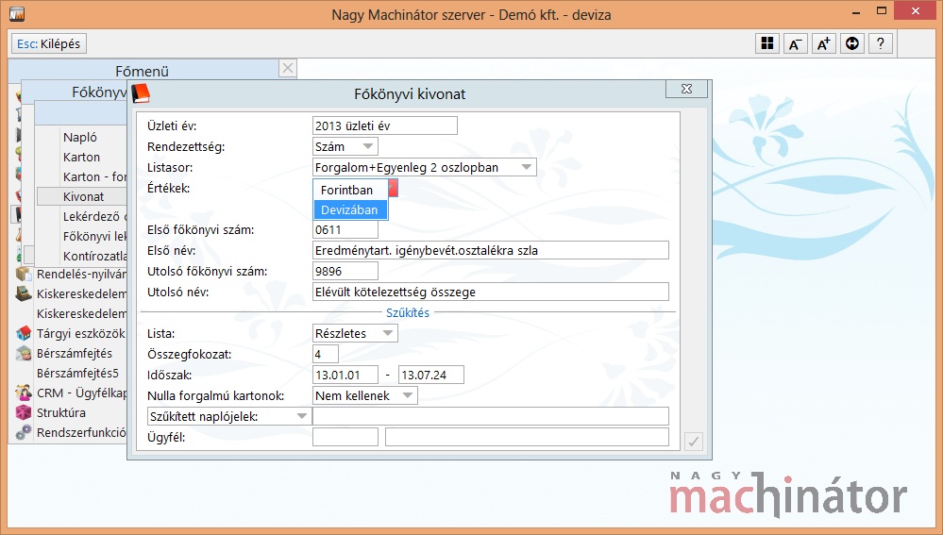The image size is (943, 535).
Task: Click the tile layout icon in toolbar
Action: coord(766,43)
